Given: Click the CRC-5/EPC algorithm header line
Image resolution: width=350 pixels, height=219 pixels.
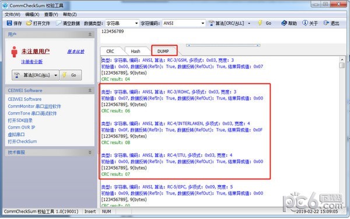Looking at the screenshot, I should (x=167, y=187).
